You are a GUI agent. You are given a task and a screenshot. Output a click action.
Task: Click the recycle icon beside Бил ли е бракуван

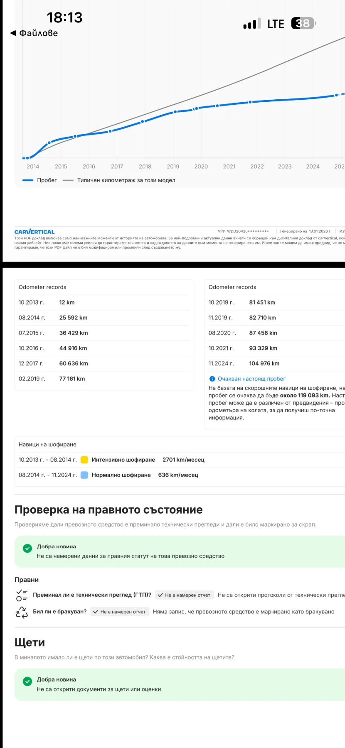[x=22, y=612]
